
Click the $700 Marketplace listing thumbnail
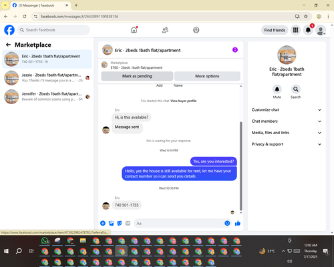(104, 65)
